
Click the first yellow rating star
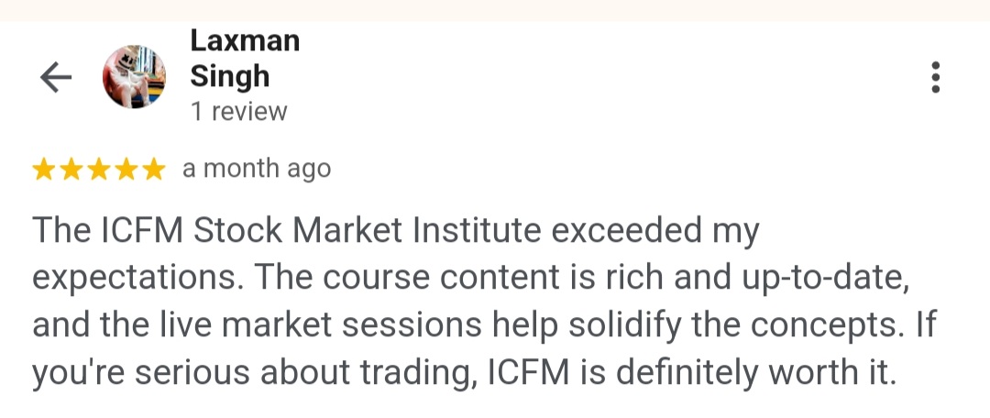point(44,170)
